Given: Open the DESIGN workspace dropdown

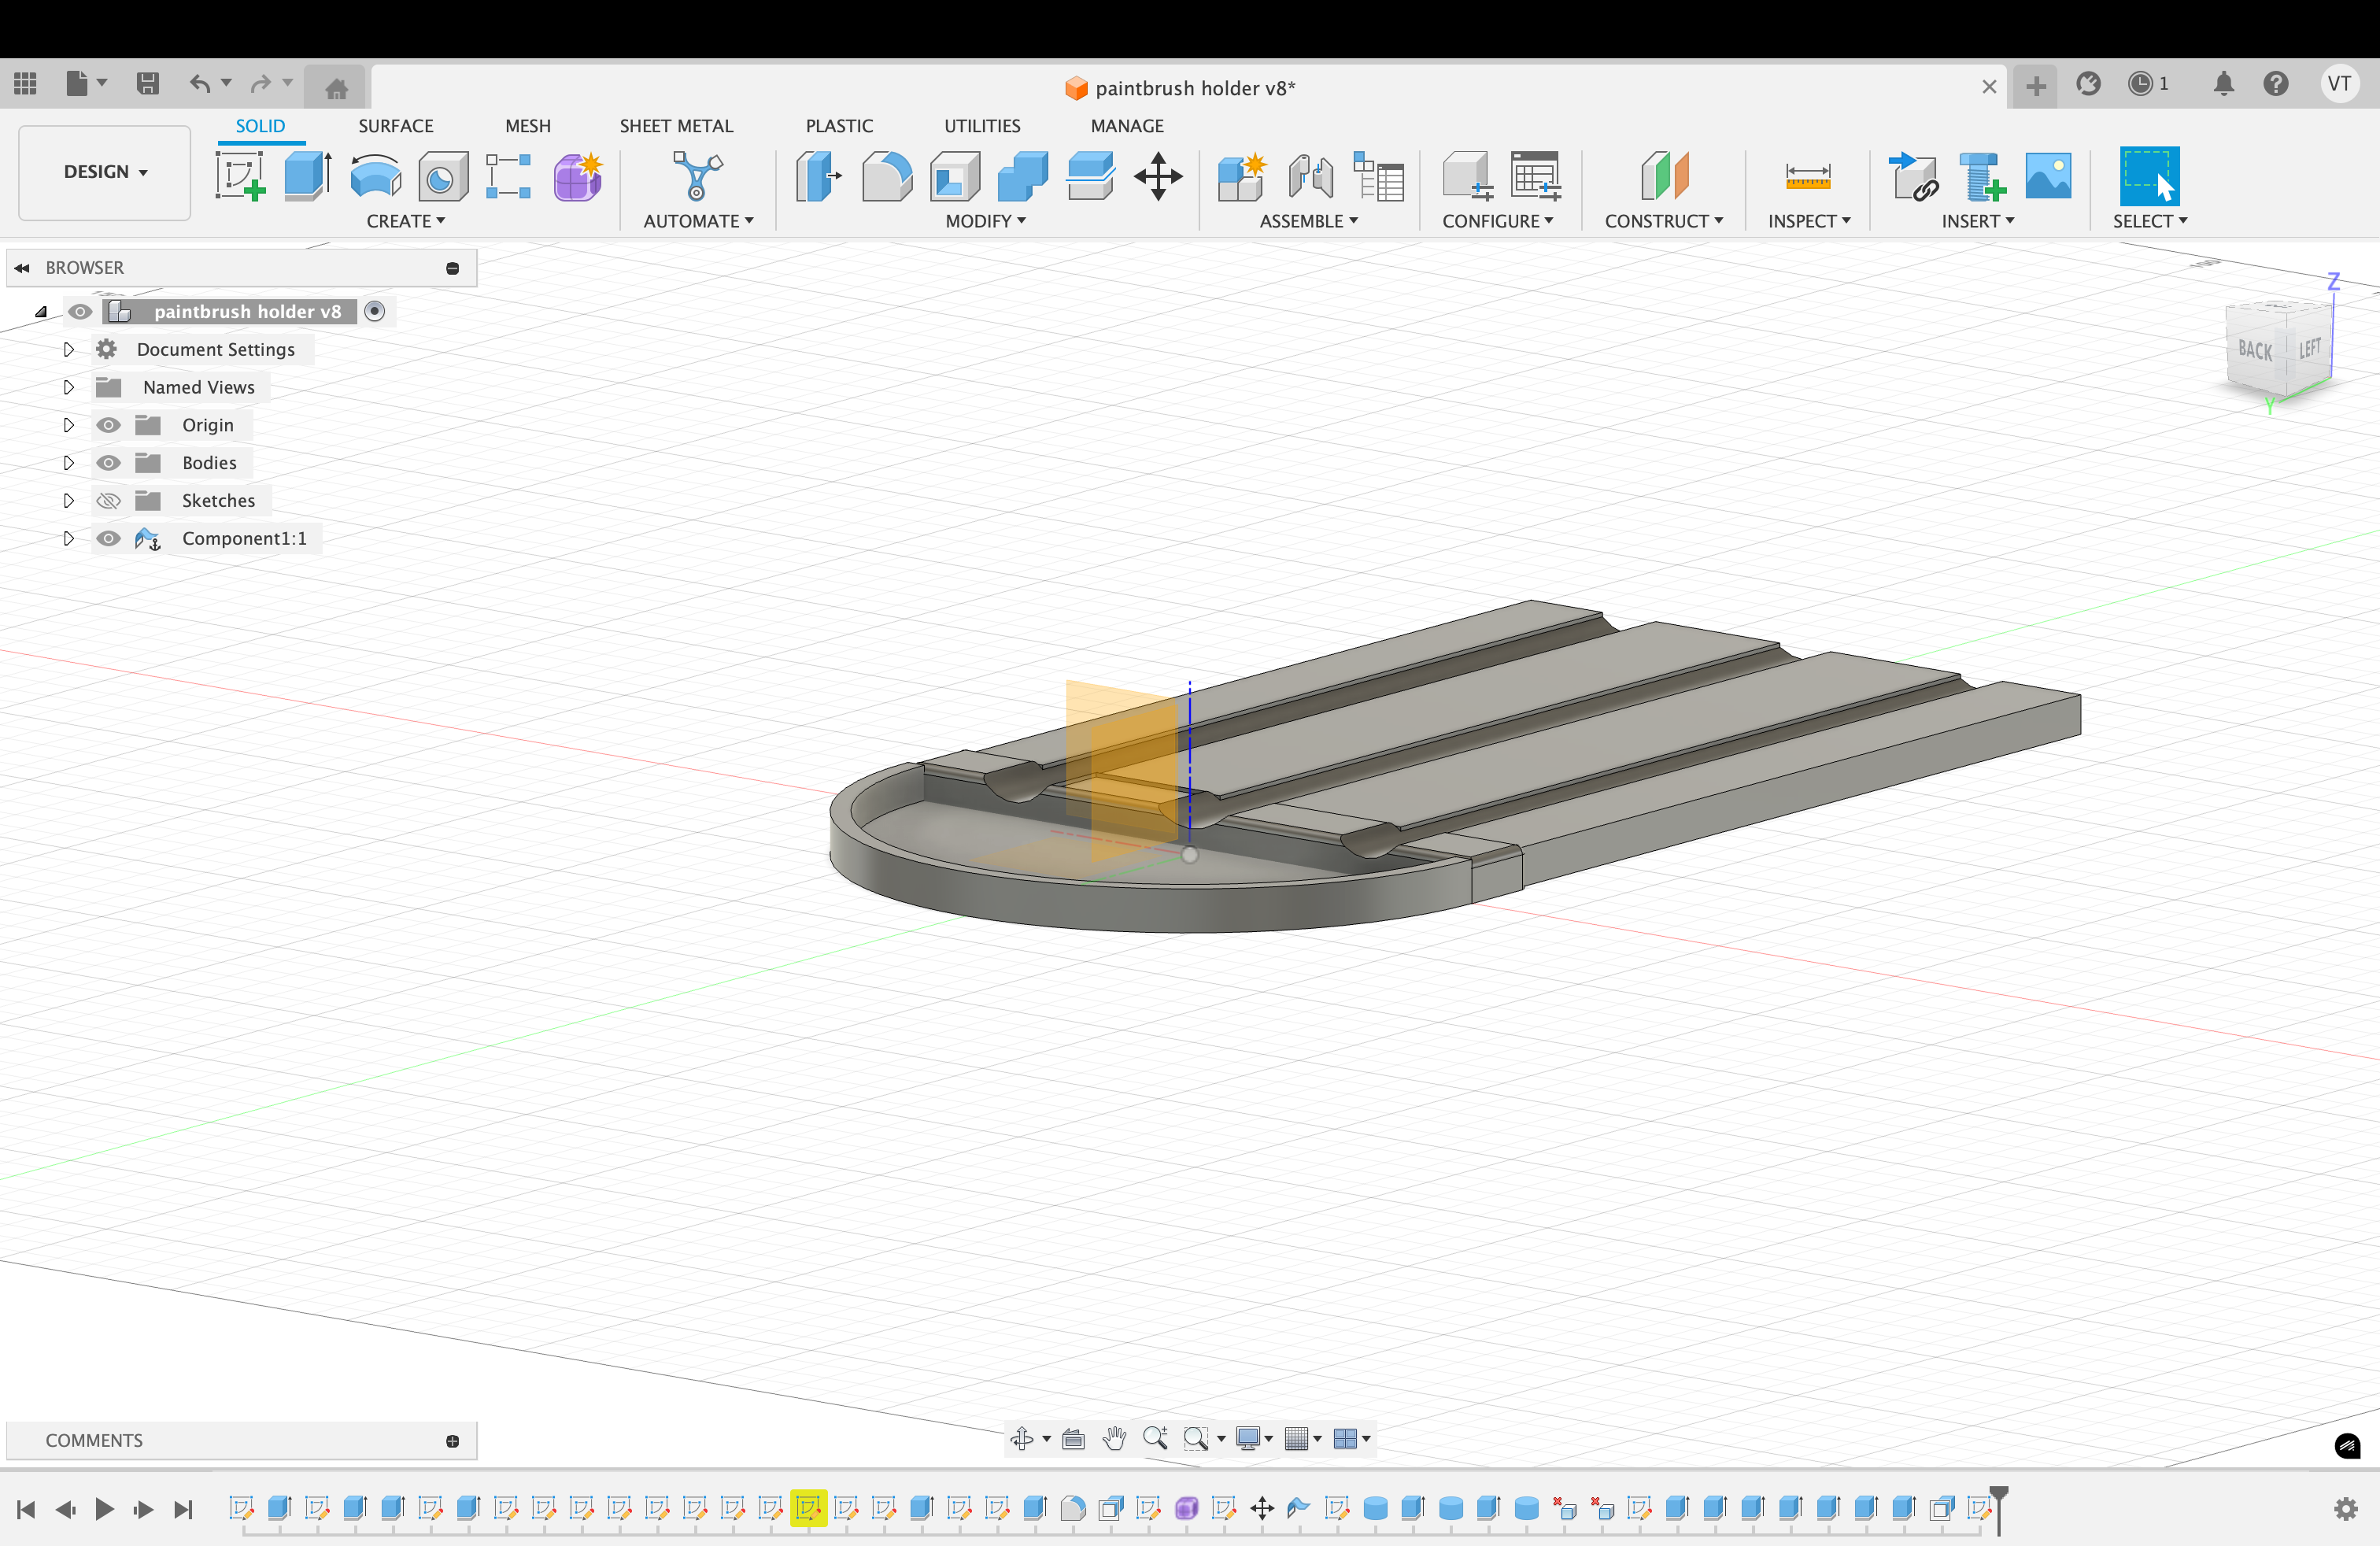Looking at the screenshot, I should click(x=105, y=172).
